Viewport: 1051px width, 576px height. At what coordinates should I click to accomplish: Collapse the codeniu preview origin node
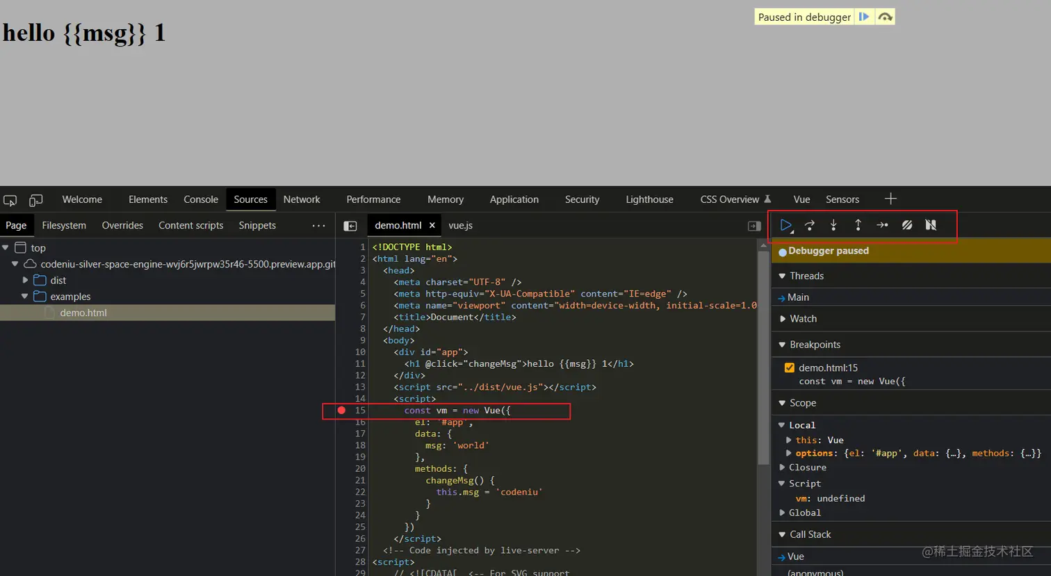[x=15, y=264]
